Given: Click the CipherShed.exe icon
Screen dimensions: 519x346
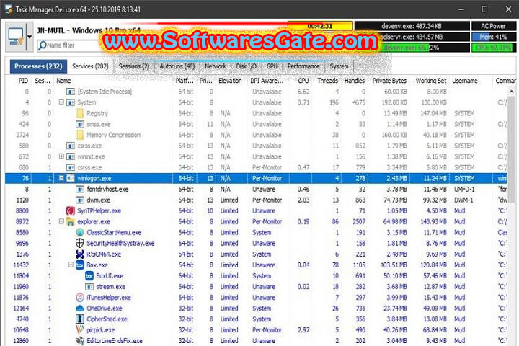Looking at the screenshot, I should pyautogui.click(x=80, y=319).
